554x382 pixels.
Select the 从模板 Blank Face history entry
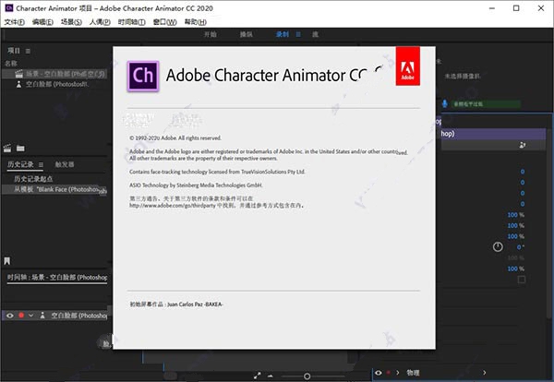point(54,189)
